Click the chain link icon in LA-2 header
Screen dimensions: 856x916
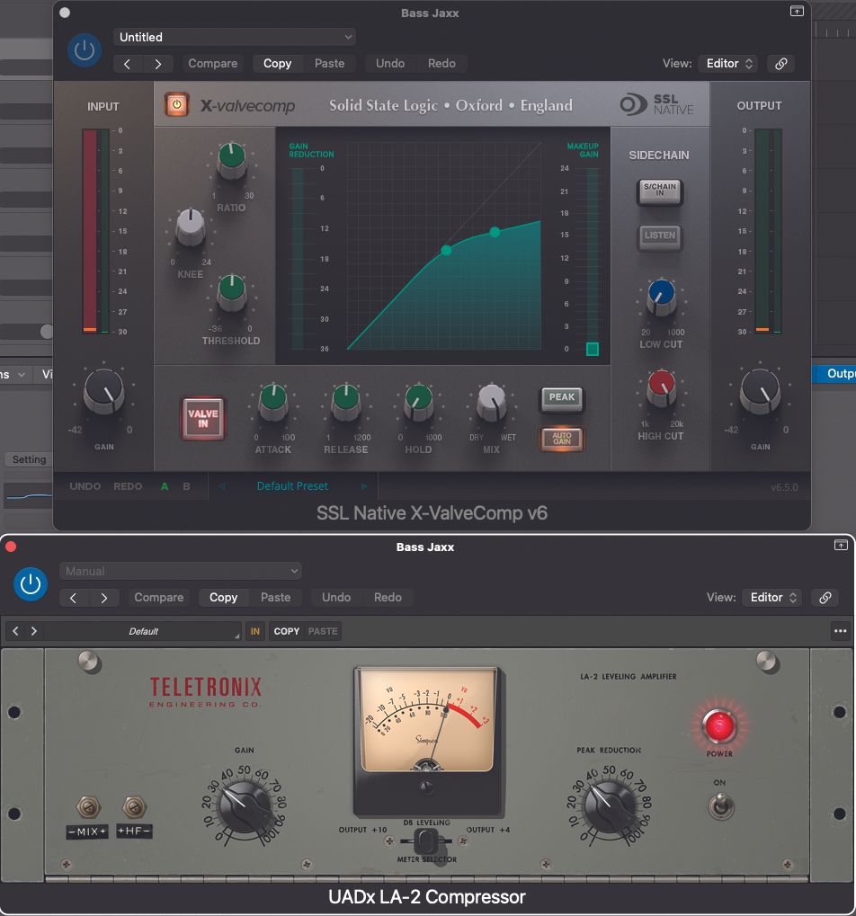click(825, 597)
